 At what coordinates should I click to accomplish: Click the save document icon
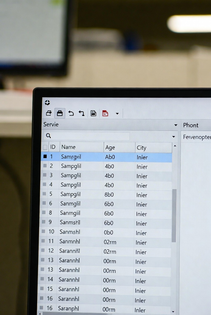click(93, 113)
